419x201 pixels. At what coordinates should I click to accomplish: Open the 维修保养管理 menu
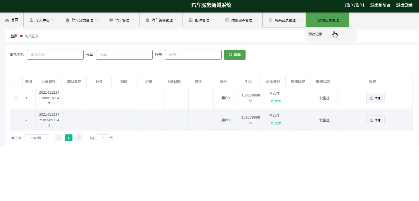[241, 20]
